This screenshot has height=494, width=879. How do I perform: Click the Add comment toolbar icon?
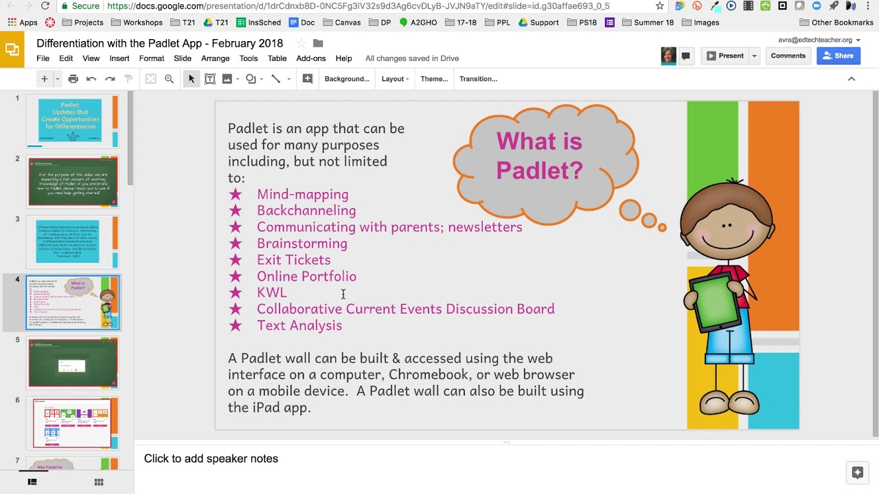[308, 79]
